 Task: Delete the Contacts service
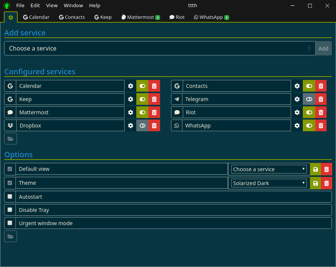tap(321, 86)
